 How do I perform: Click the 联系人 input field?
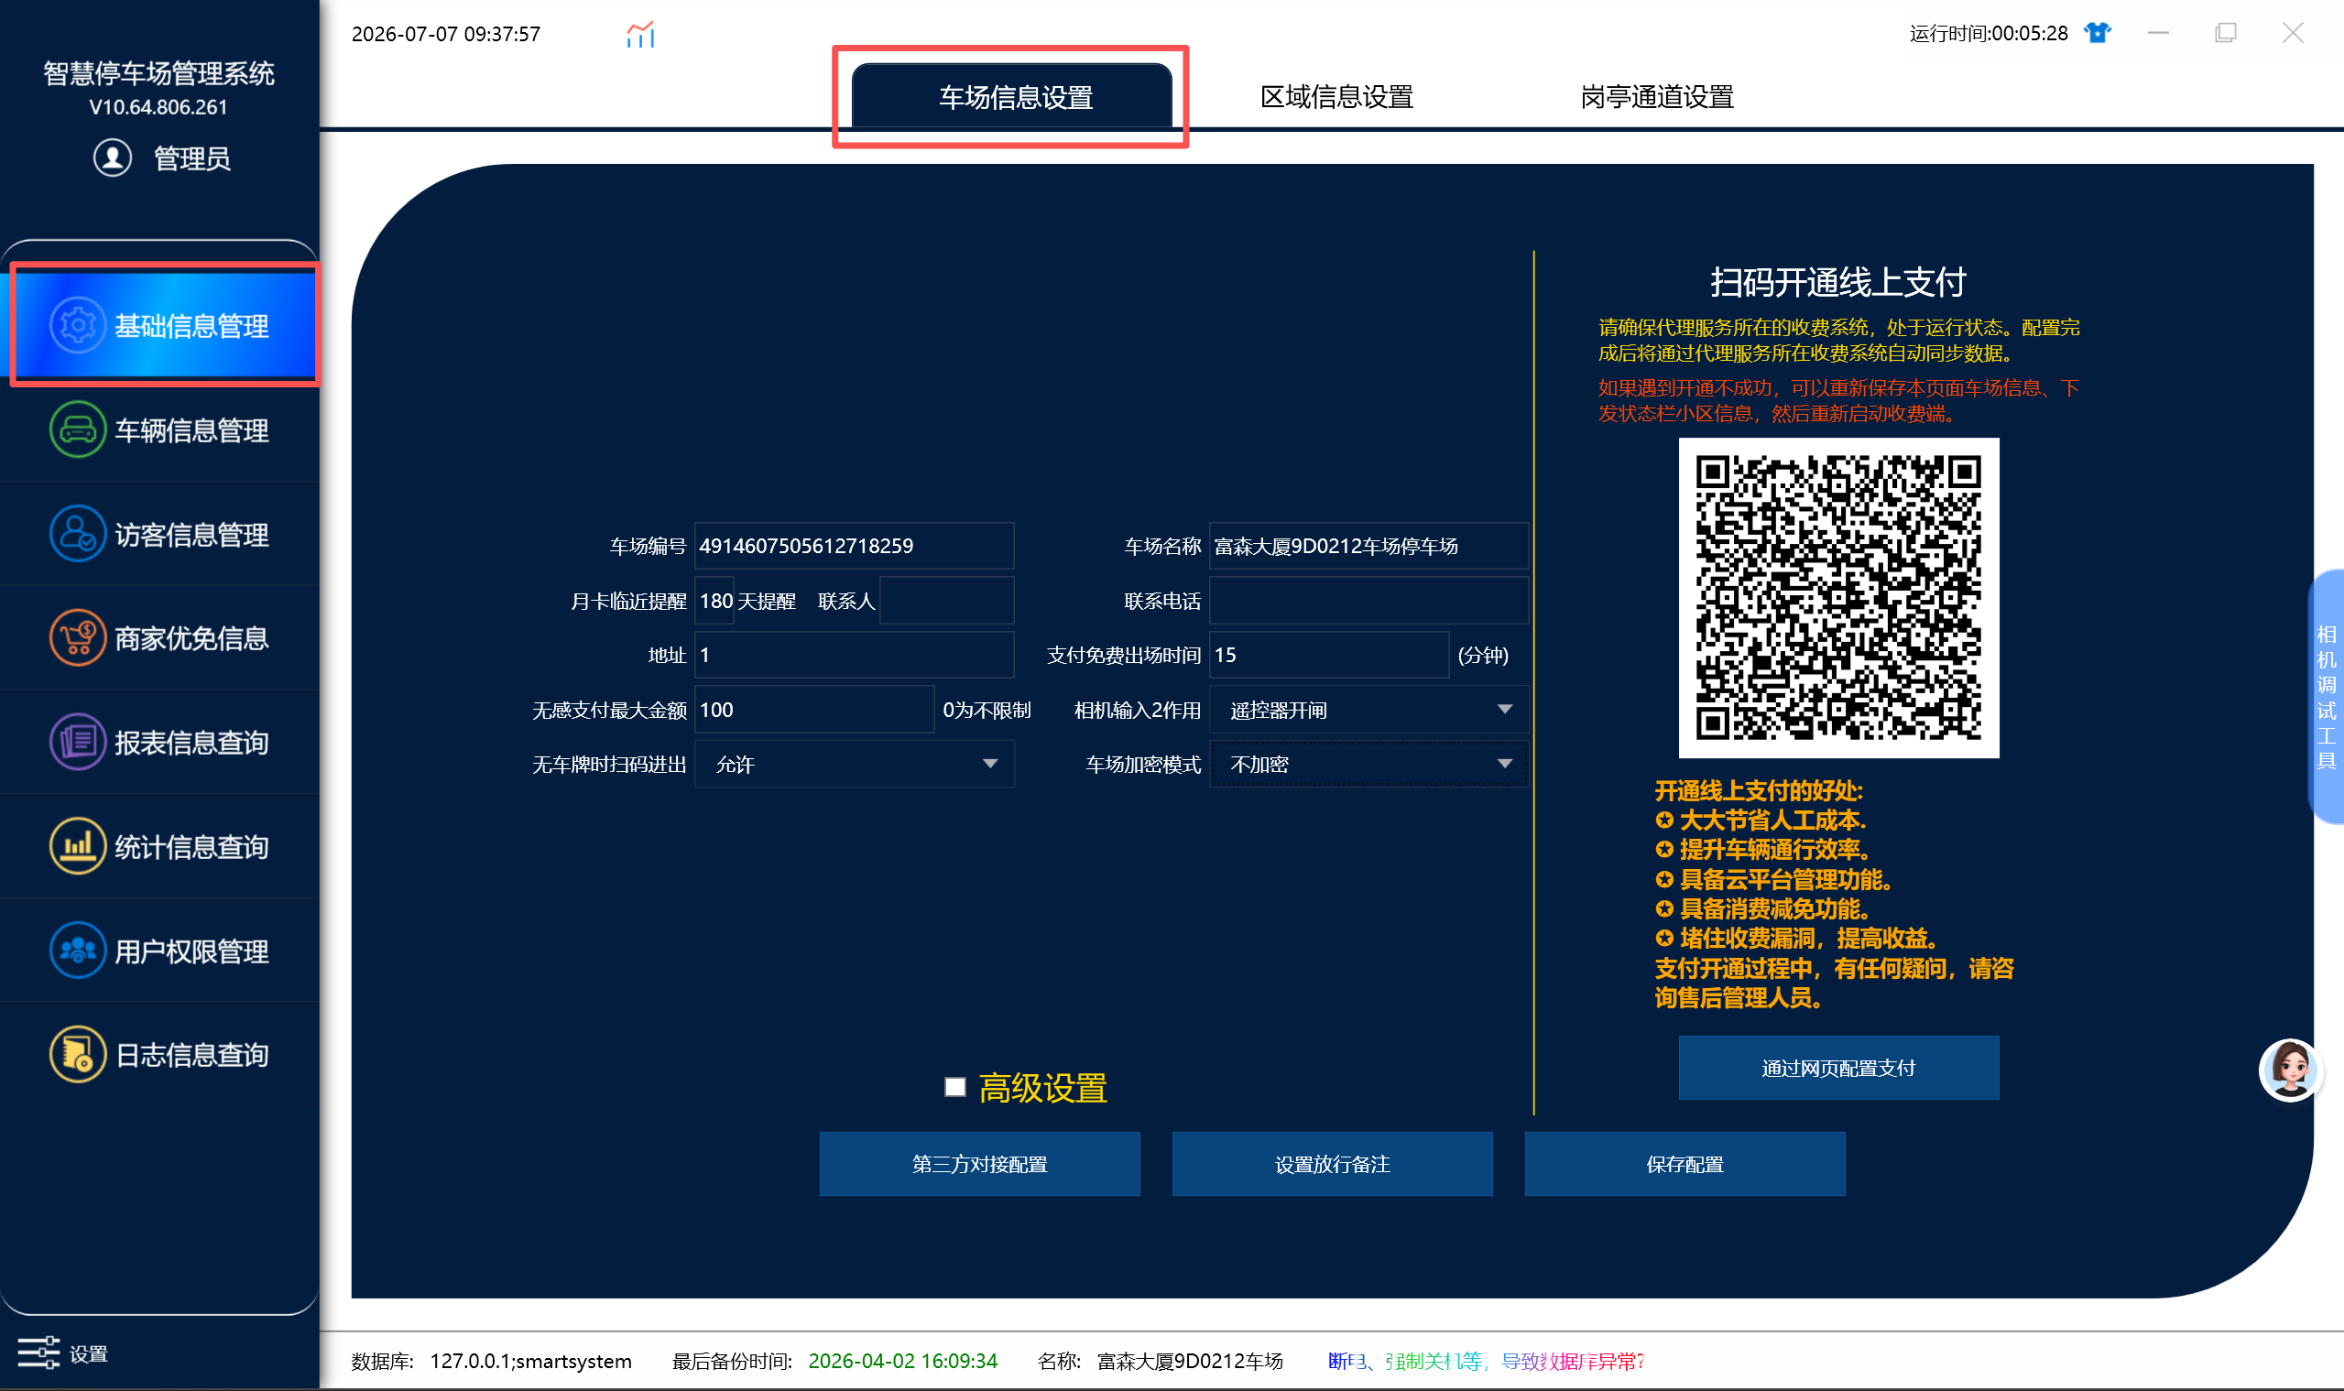tap(947, 600)
